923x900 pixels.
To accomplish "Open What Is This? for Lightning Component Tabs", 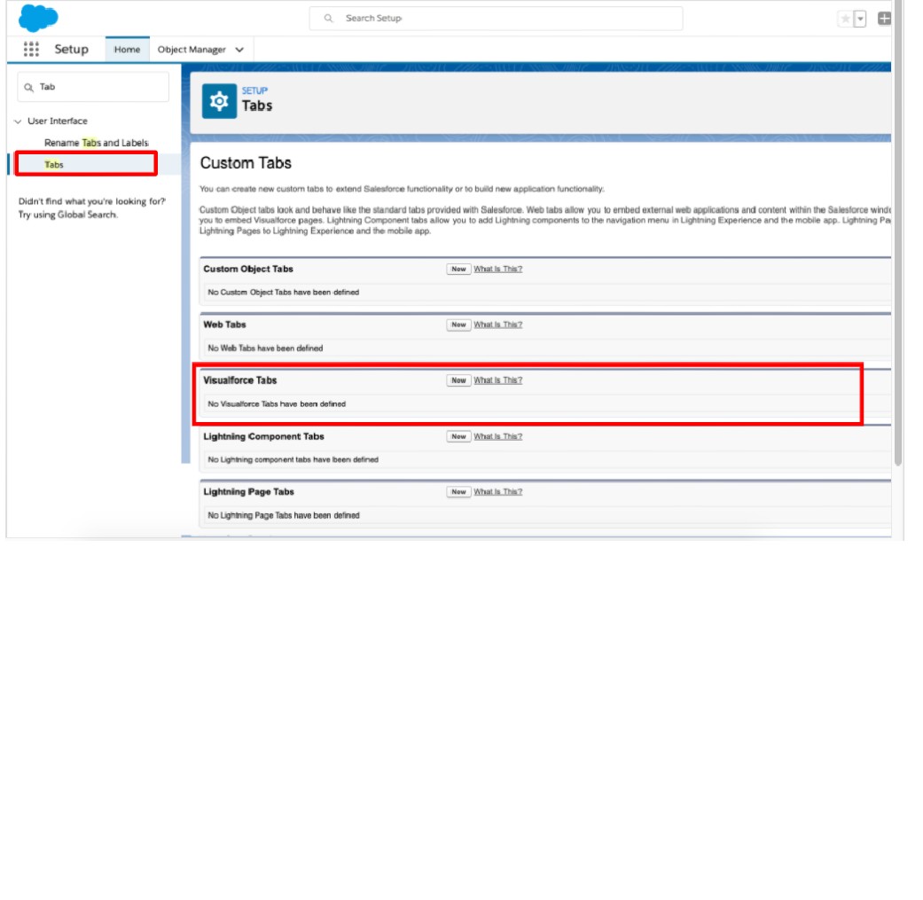I will 498,437.
